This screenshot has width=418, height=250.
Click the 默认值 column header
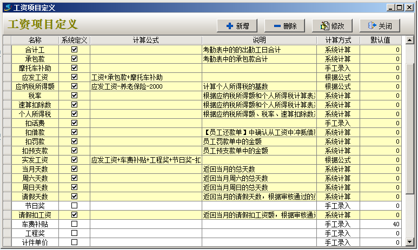coord(380,40)
